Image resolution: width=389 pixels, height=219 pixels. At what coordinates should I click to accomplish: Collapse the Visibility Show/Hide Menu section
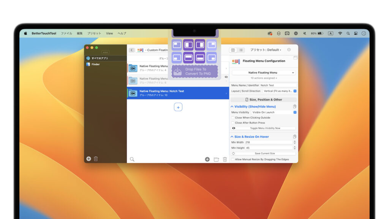[232, 106]
